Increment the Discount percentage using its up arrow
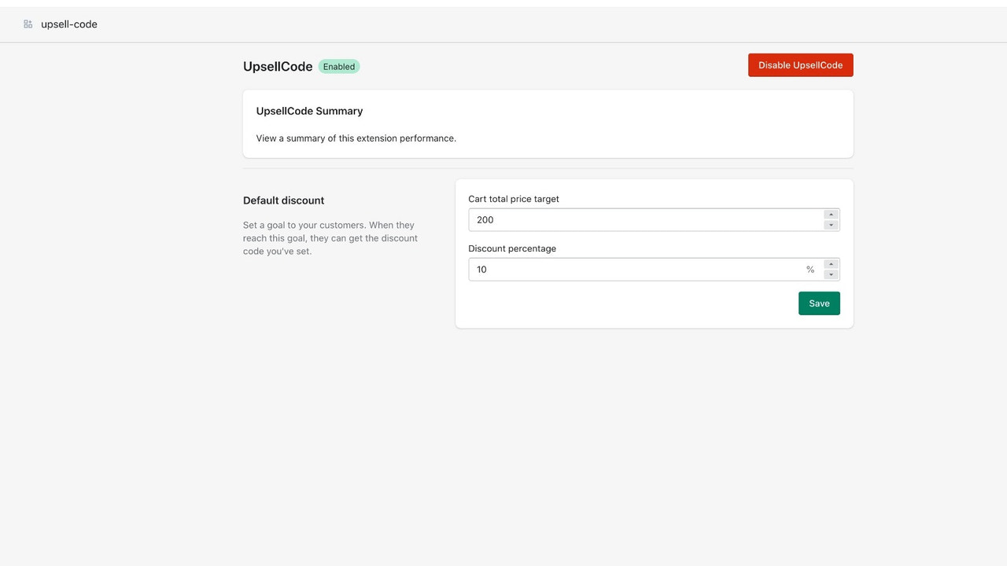The height and width of the screenshot is (566, 1007). click(x=831, y=264)
